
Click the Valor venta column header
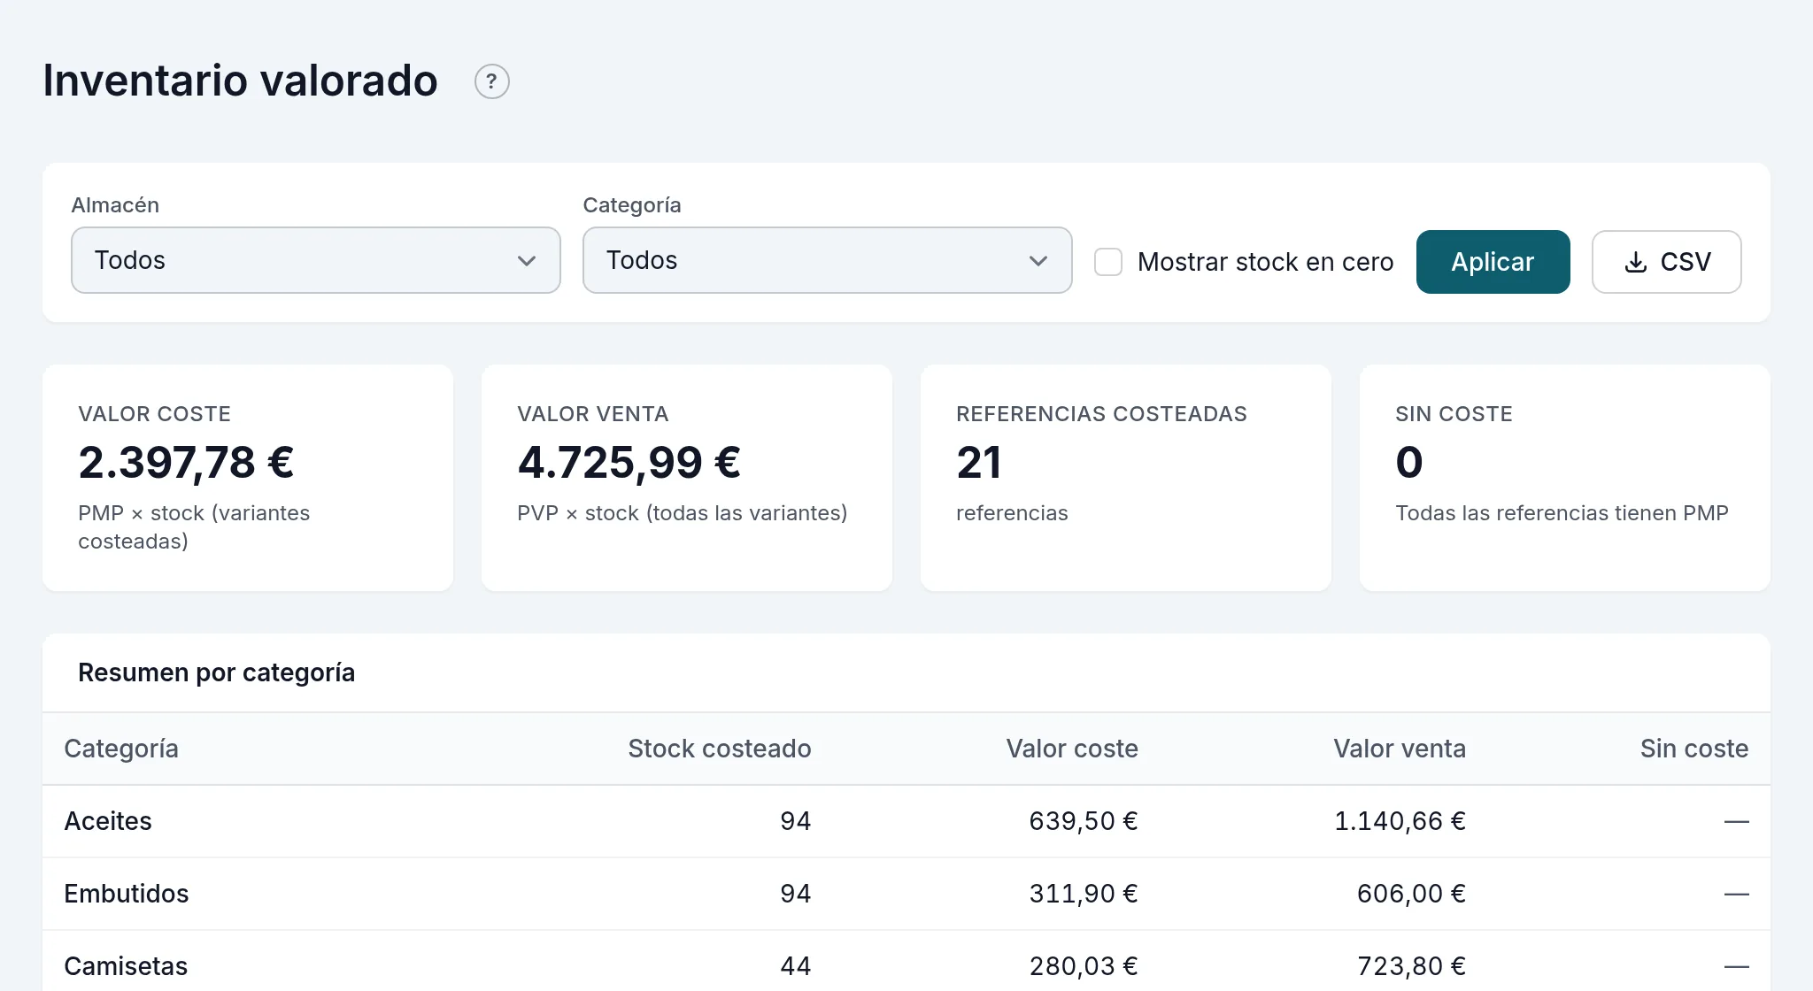click(x=1400, y=749)
